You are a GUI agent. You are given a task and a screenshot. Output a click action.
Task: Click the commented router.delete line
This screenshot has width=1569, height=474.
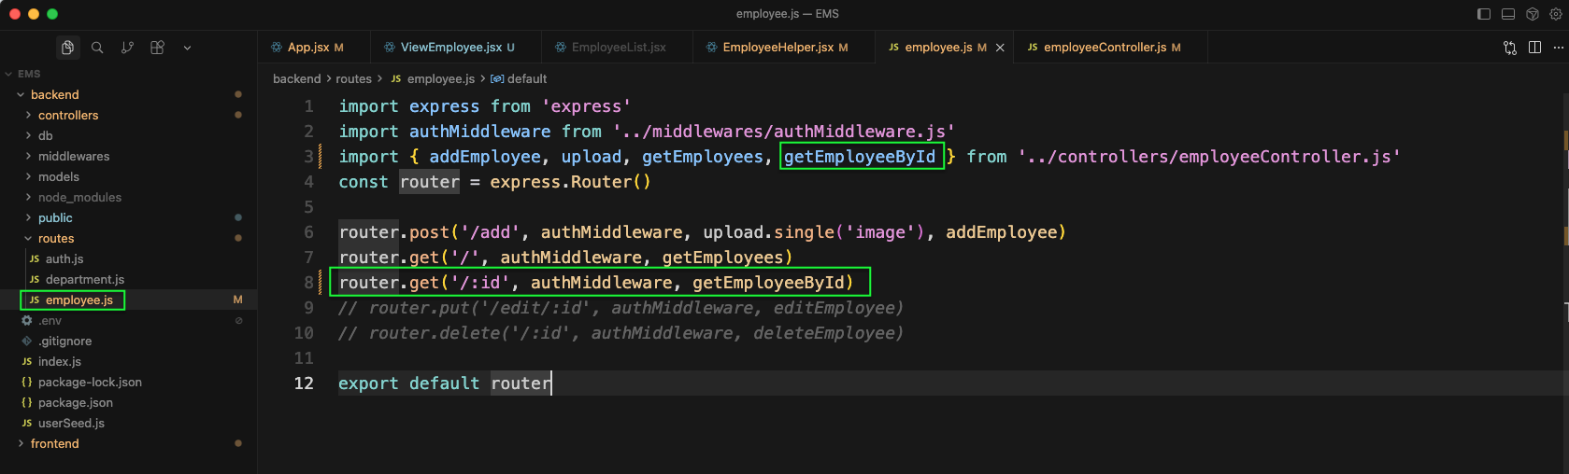(x=620, y=333)
